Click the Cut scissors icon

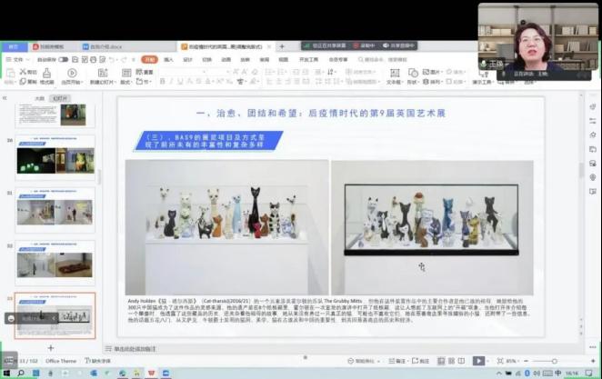(23, 72)
